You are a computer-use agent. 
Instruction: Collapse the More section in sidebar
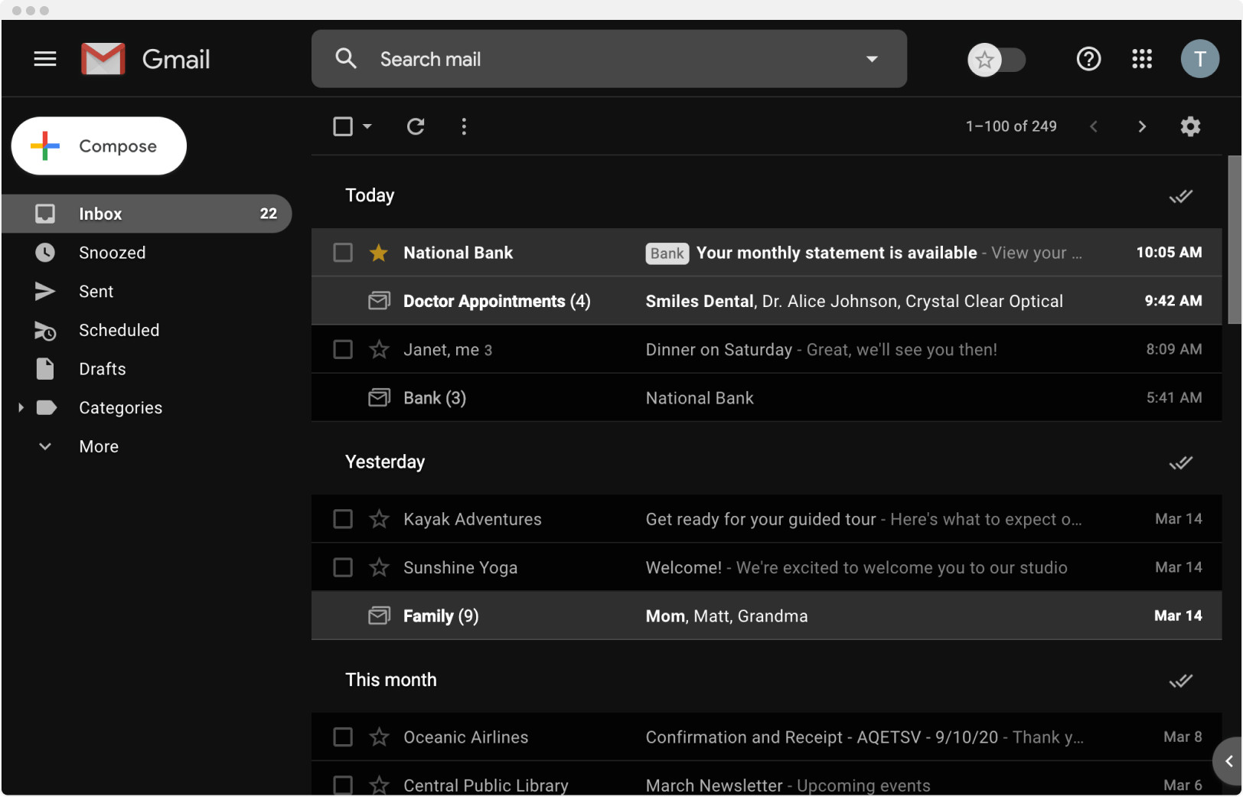point(44,446)
